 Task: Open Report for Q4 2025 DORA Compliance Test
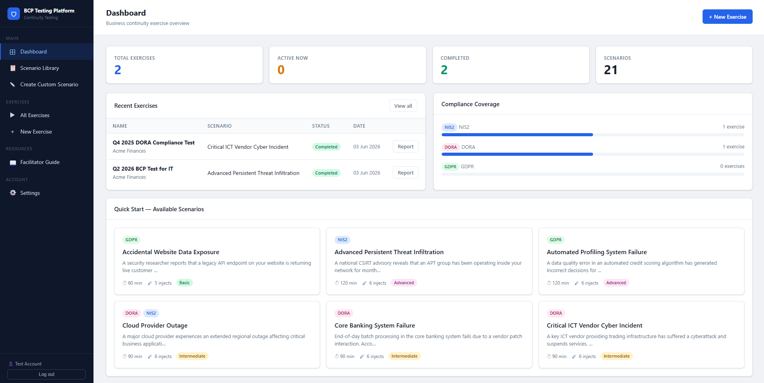coord(405,147)
